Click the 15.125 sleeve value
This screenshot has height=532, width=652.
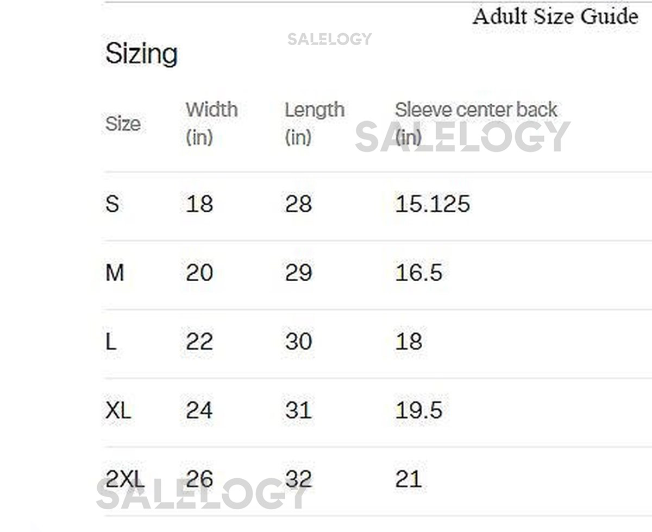coord(432,204)
